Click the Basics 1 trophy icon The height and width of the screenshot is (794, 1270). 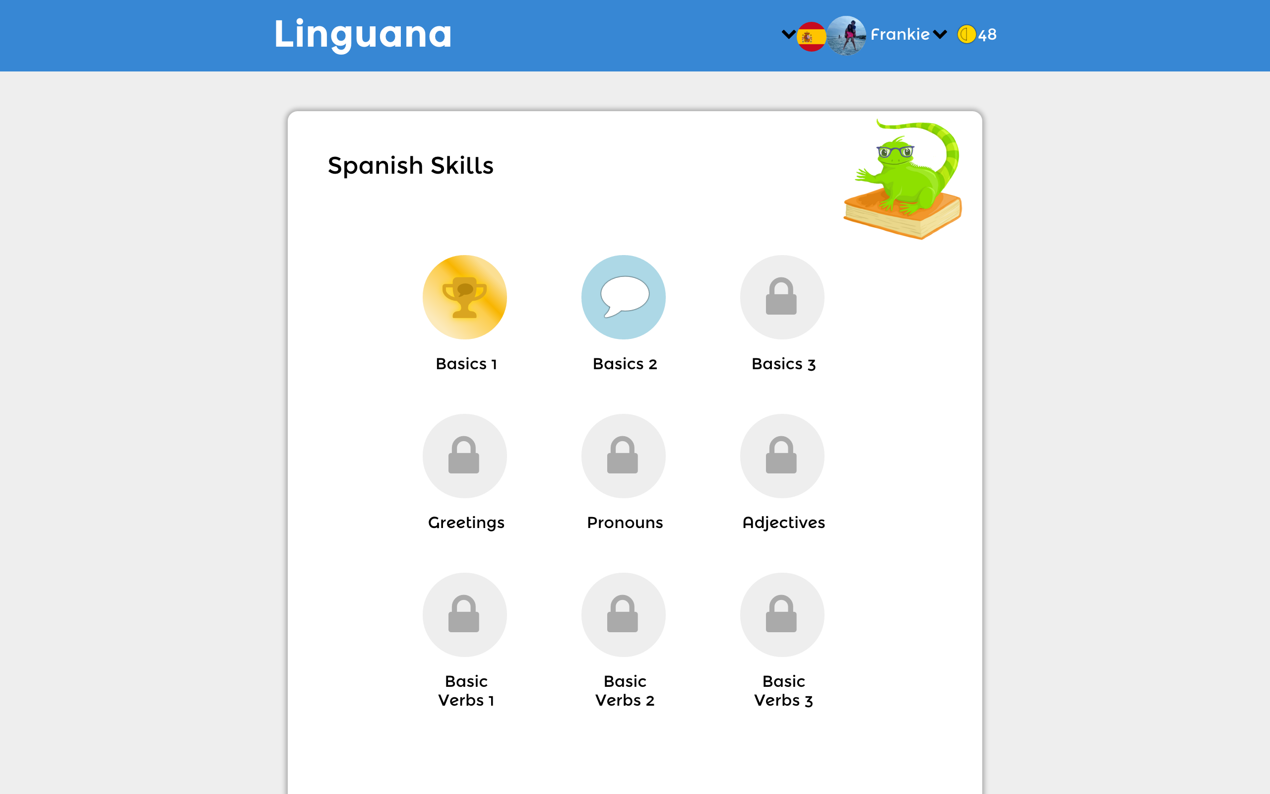(465, 297)
